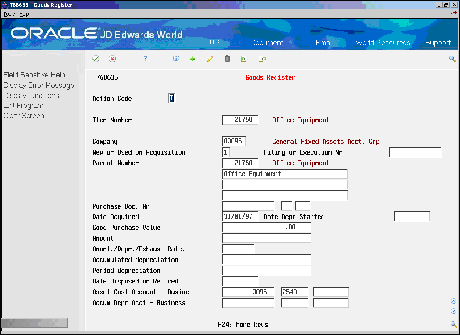Open the Document link in banner
460x335 pixels.
[x=267, y=43]
